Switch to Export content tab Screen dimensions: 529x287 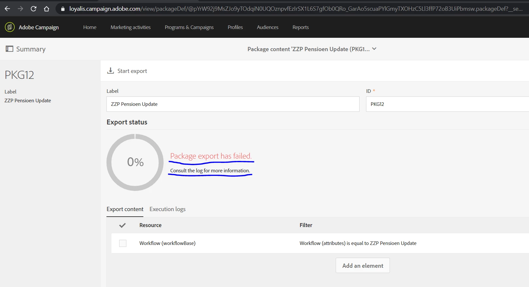coord(125,209)
